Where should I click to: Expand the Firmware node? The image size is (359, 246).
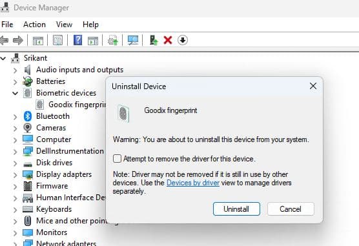click(x=15, y=187)
